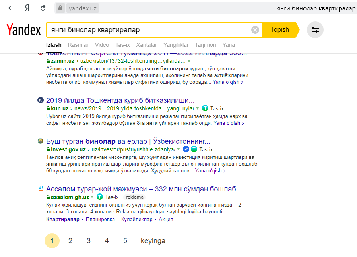Click Yana o'qish in the zamin.uz snippet
The width and height of the screenshot is (357, 257).
click(228, 82)
